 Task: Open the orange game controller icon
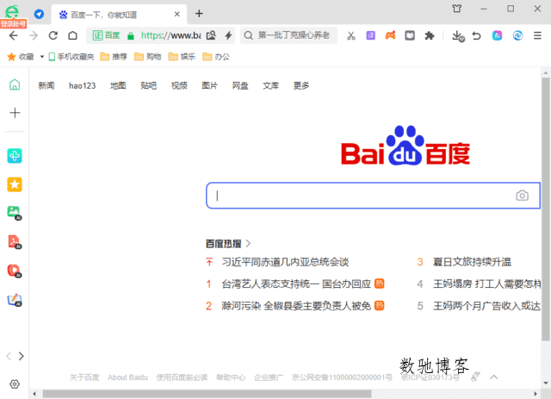click(390, 35)
